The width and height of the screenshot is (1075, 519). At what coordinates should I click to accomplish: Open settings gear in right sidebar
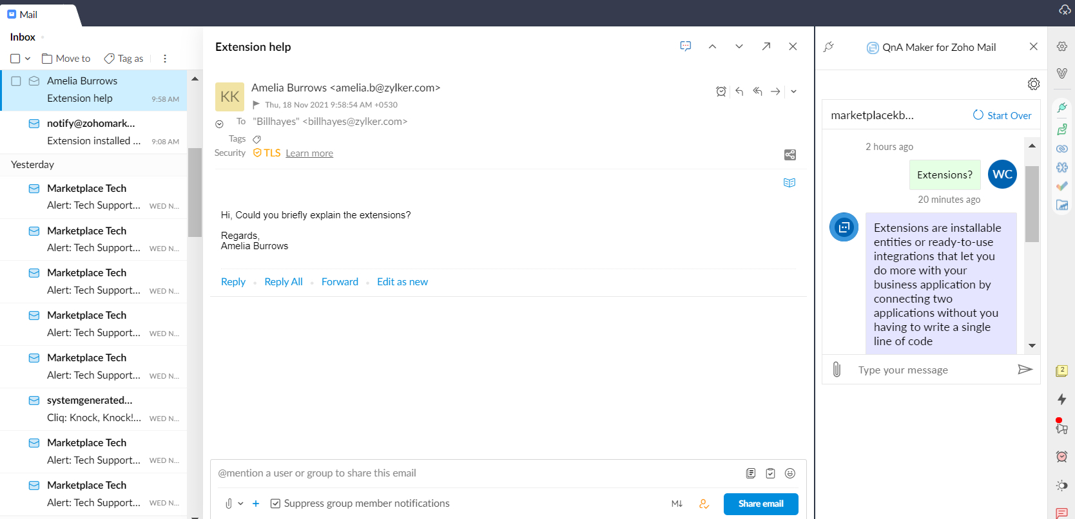pos(1062,46)
